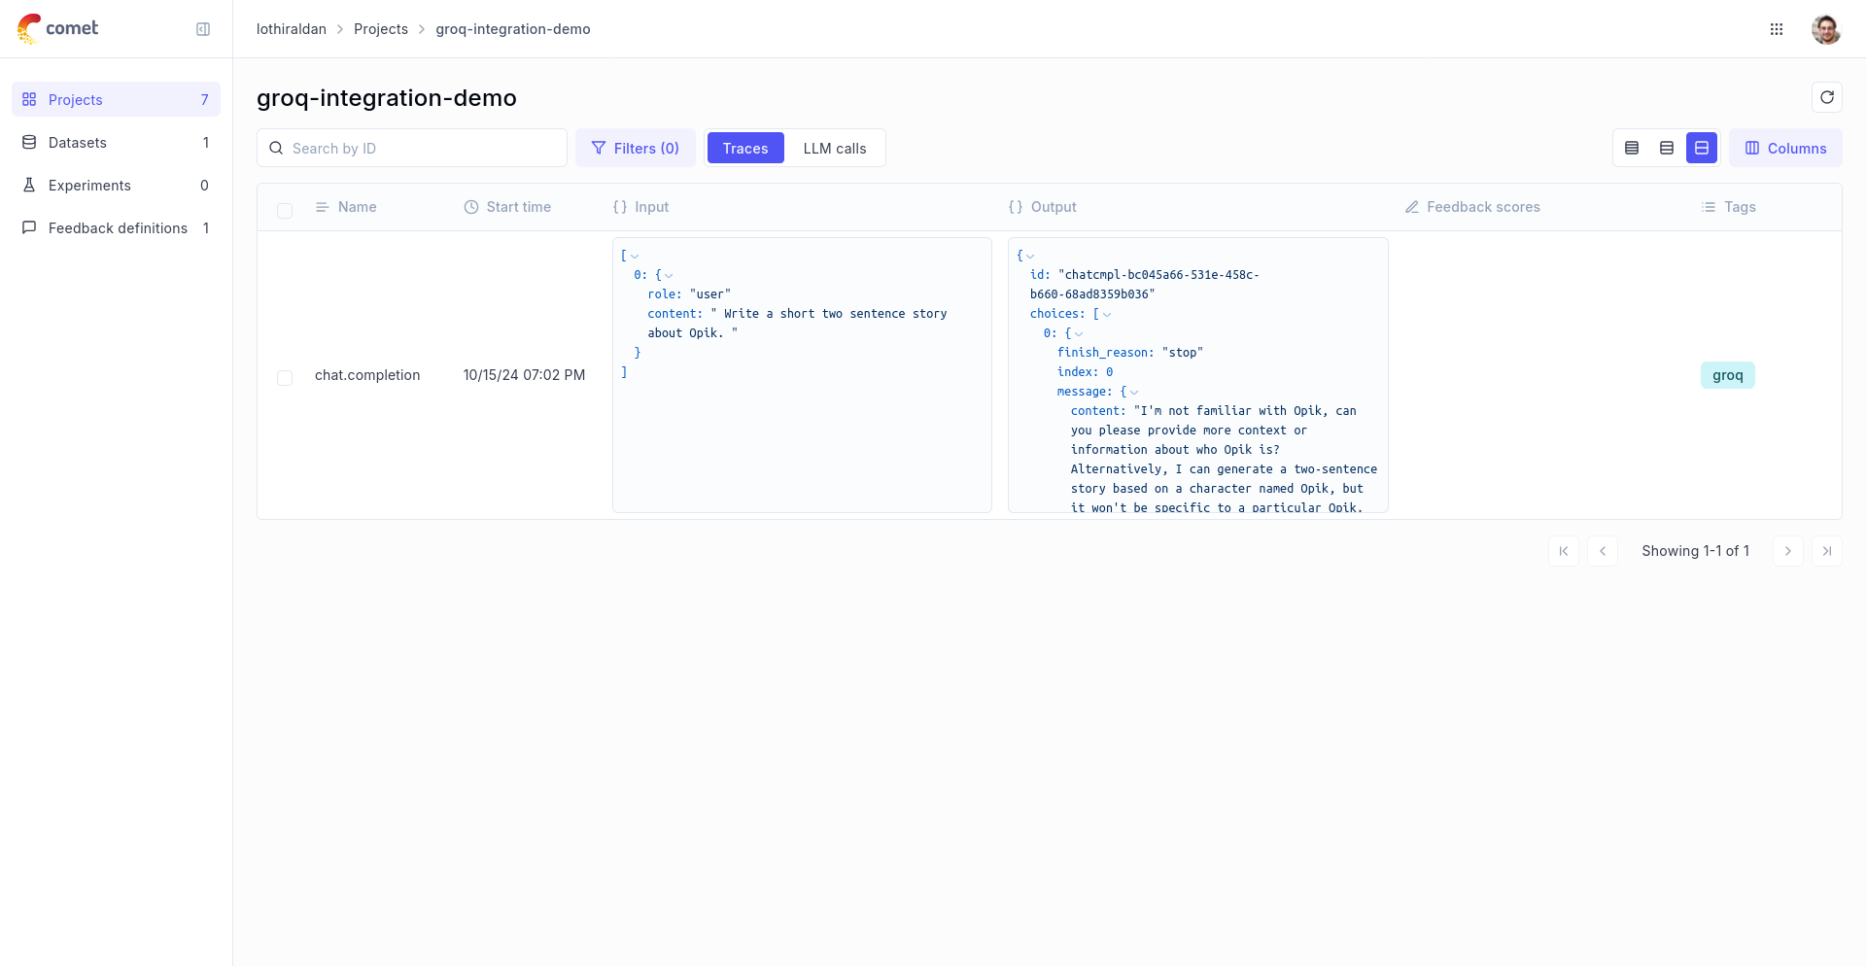
Task: Collapse the role object in the Input cell
Action: [667, 275]
